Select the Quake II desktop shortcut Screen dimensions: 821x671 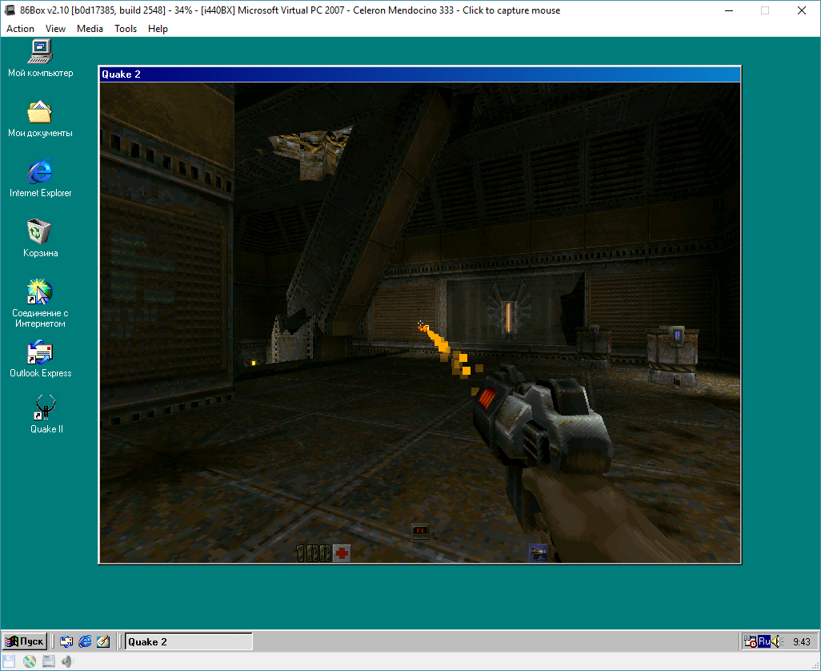click(46, 414)
